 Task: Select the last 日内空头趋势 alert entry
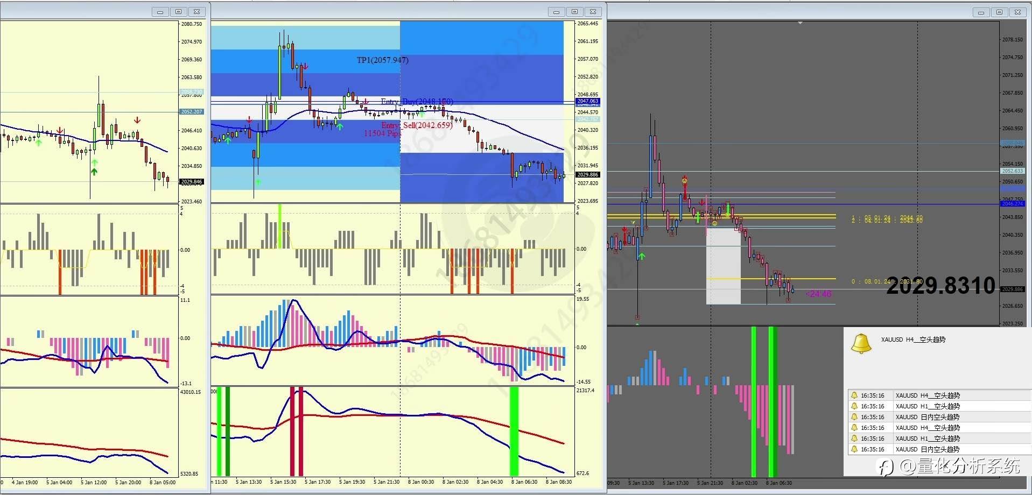tap(939, 449)
